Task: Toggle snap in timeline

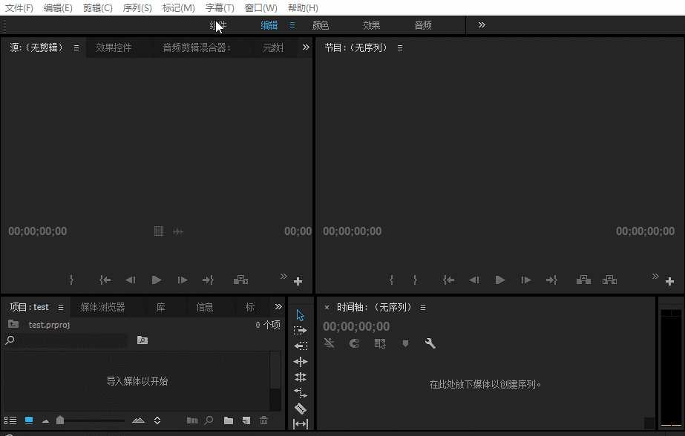Action: click(x=354, y=343)
